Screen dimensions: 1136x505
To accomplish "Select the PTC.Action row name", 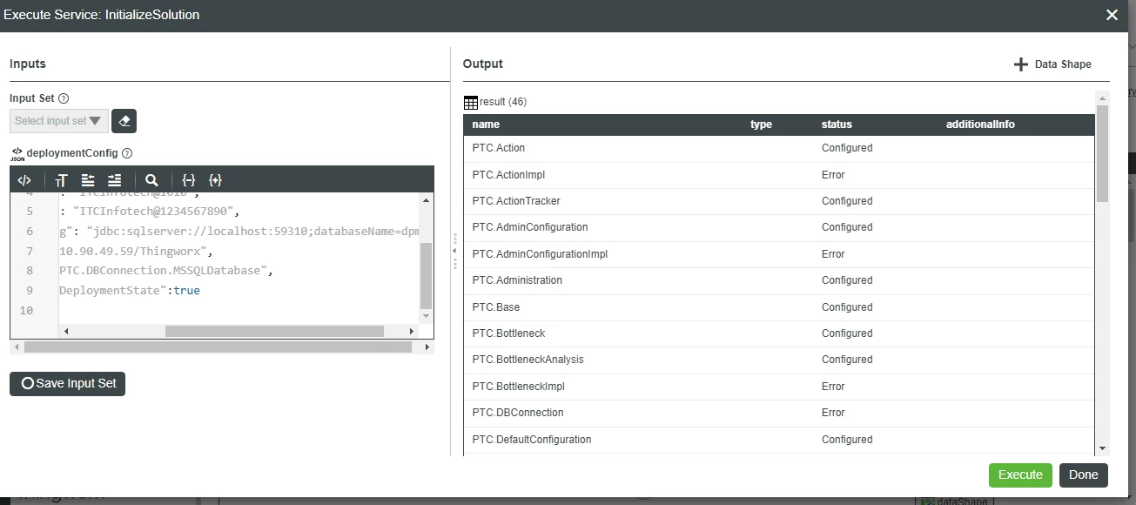I will (499, 148).
